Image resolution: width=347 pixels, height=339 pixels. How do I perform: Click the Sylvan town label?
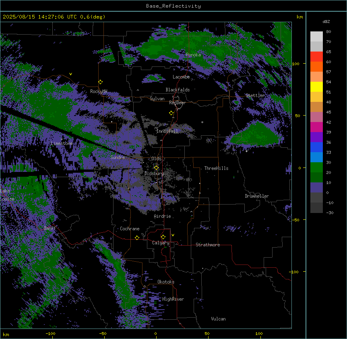(157, 99)
